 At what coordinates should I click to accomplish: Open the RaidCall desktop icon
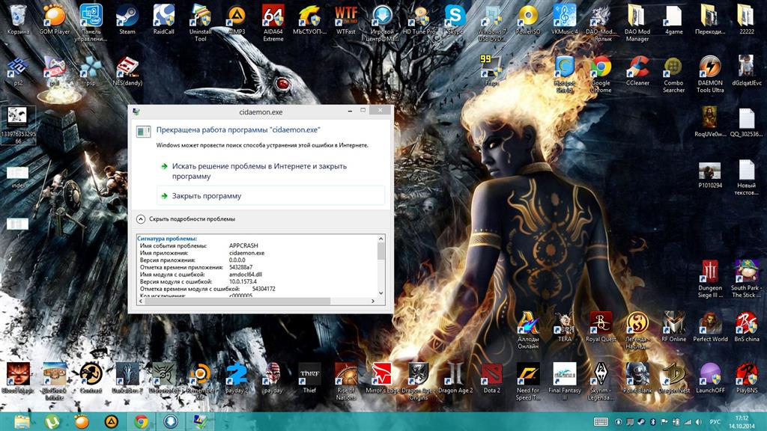tap(163, 19)
